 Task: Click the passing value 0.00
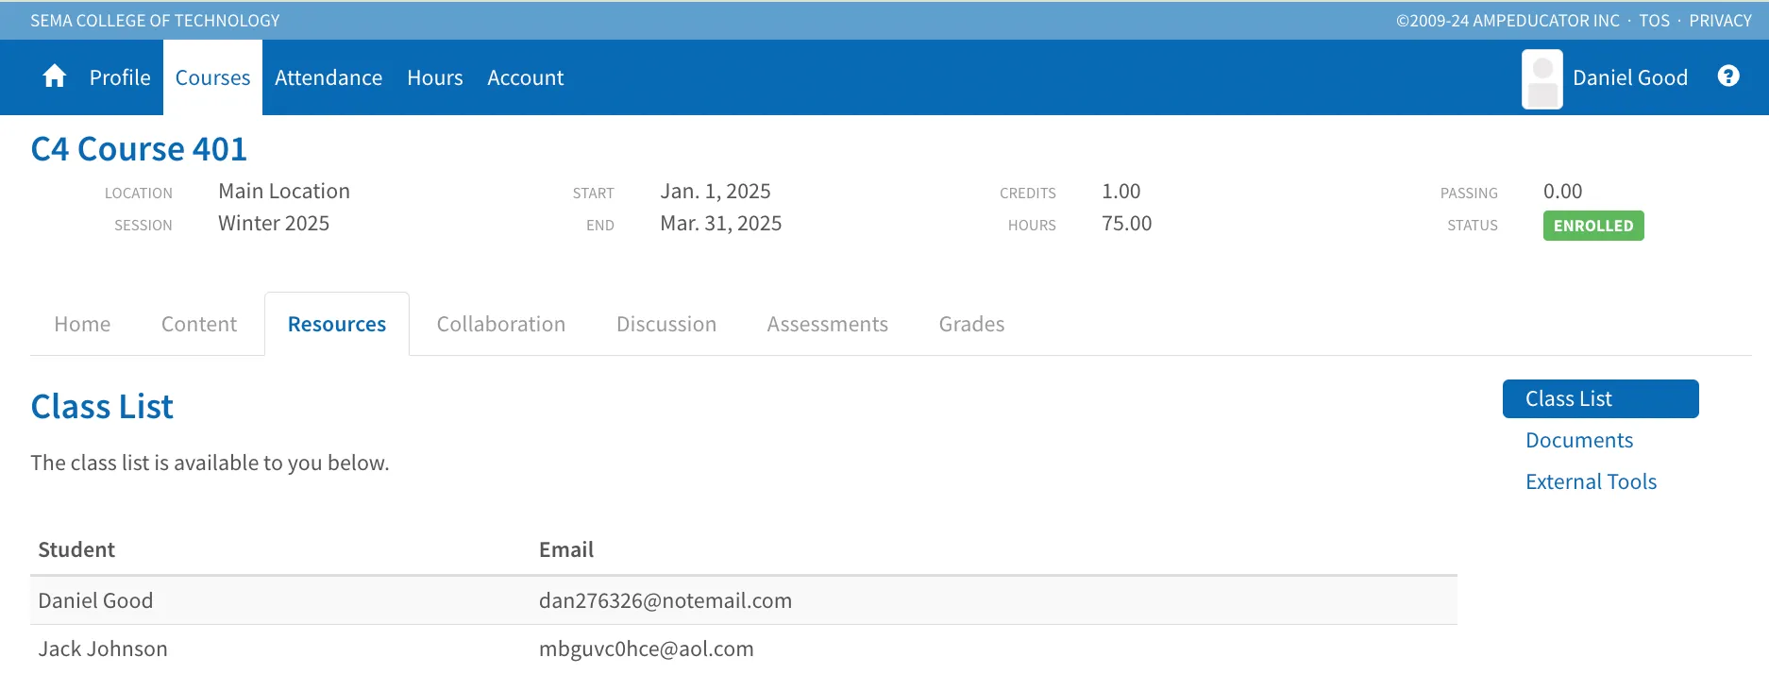(x=1563, y=191)
